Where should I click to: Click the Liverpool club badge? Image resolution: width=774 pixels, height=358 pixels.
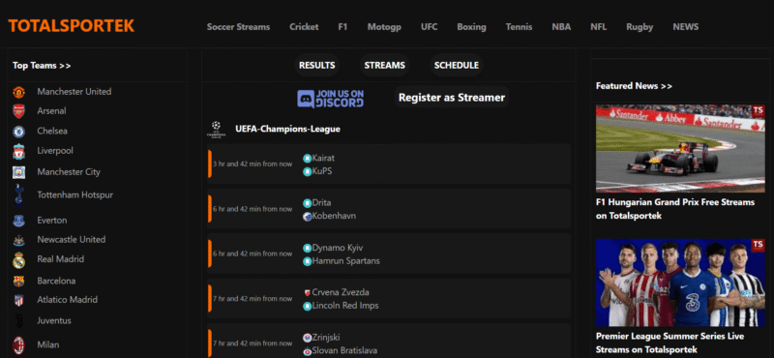tap(18, 152)
